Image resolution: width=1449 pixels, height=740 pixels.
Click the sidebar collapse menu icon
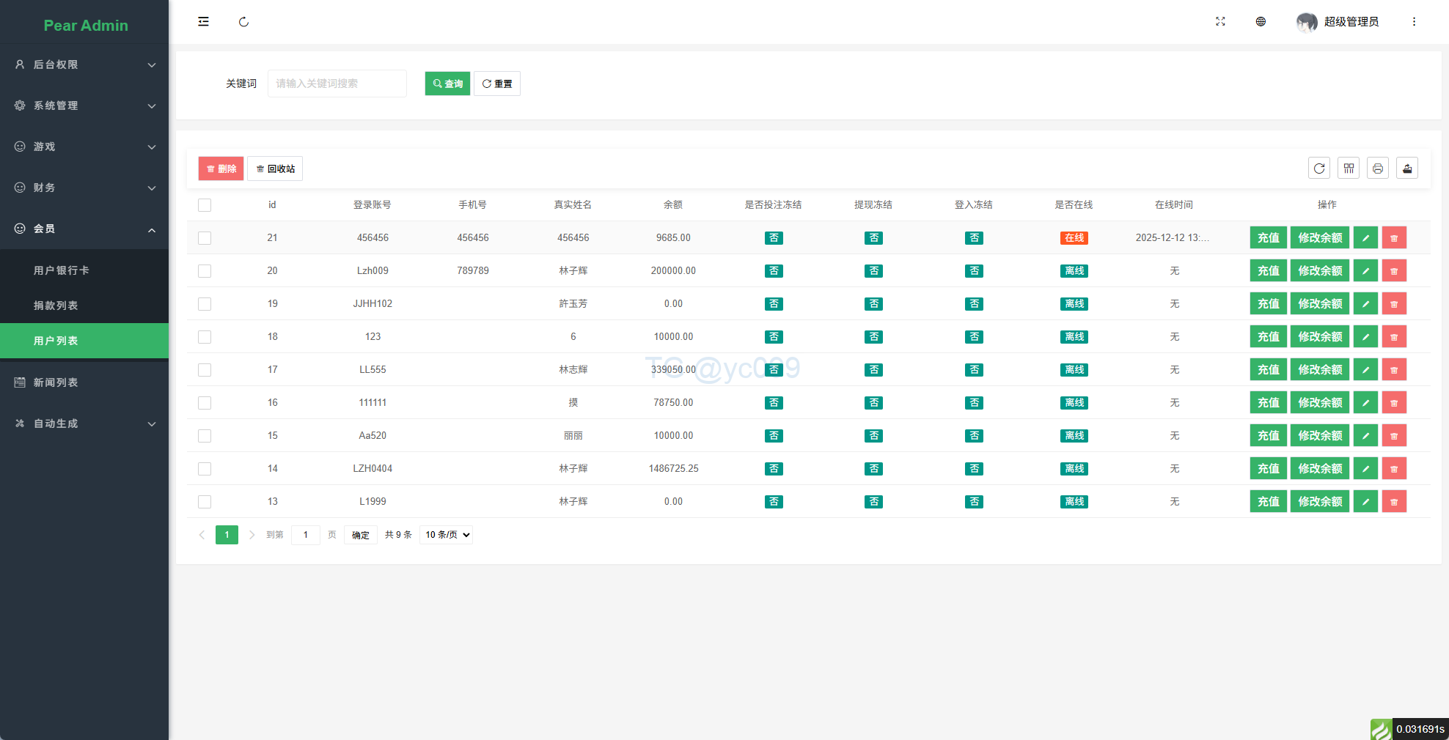tap(203, 22)
